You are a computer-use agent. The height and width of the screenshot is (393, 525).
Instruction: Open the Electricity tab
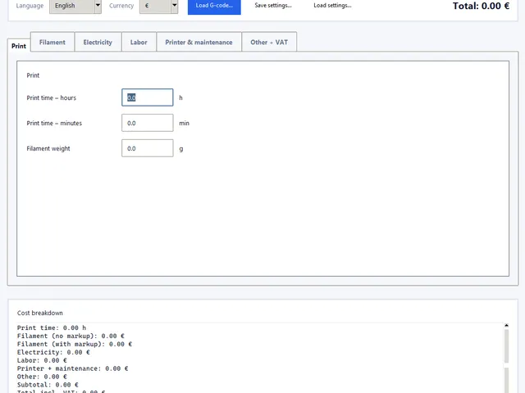[98, 42]
